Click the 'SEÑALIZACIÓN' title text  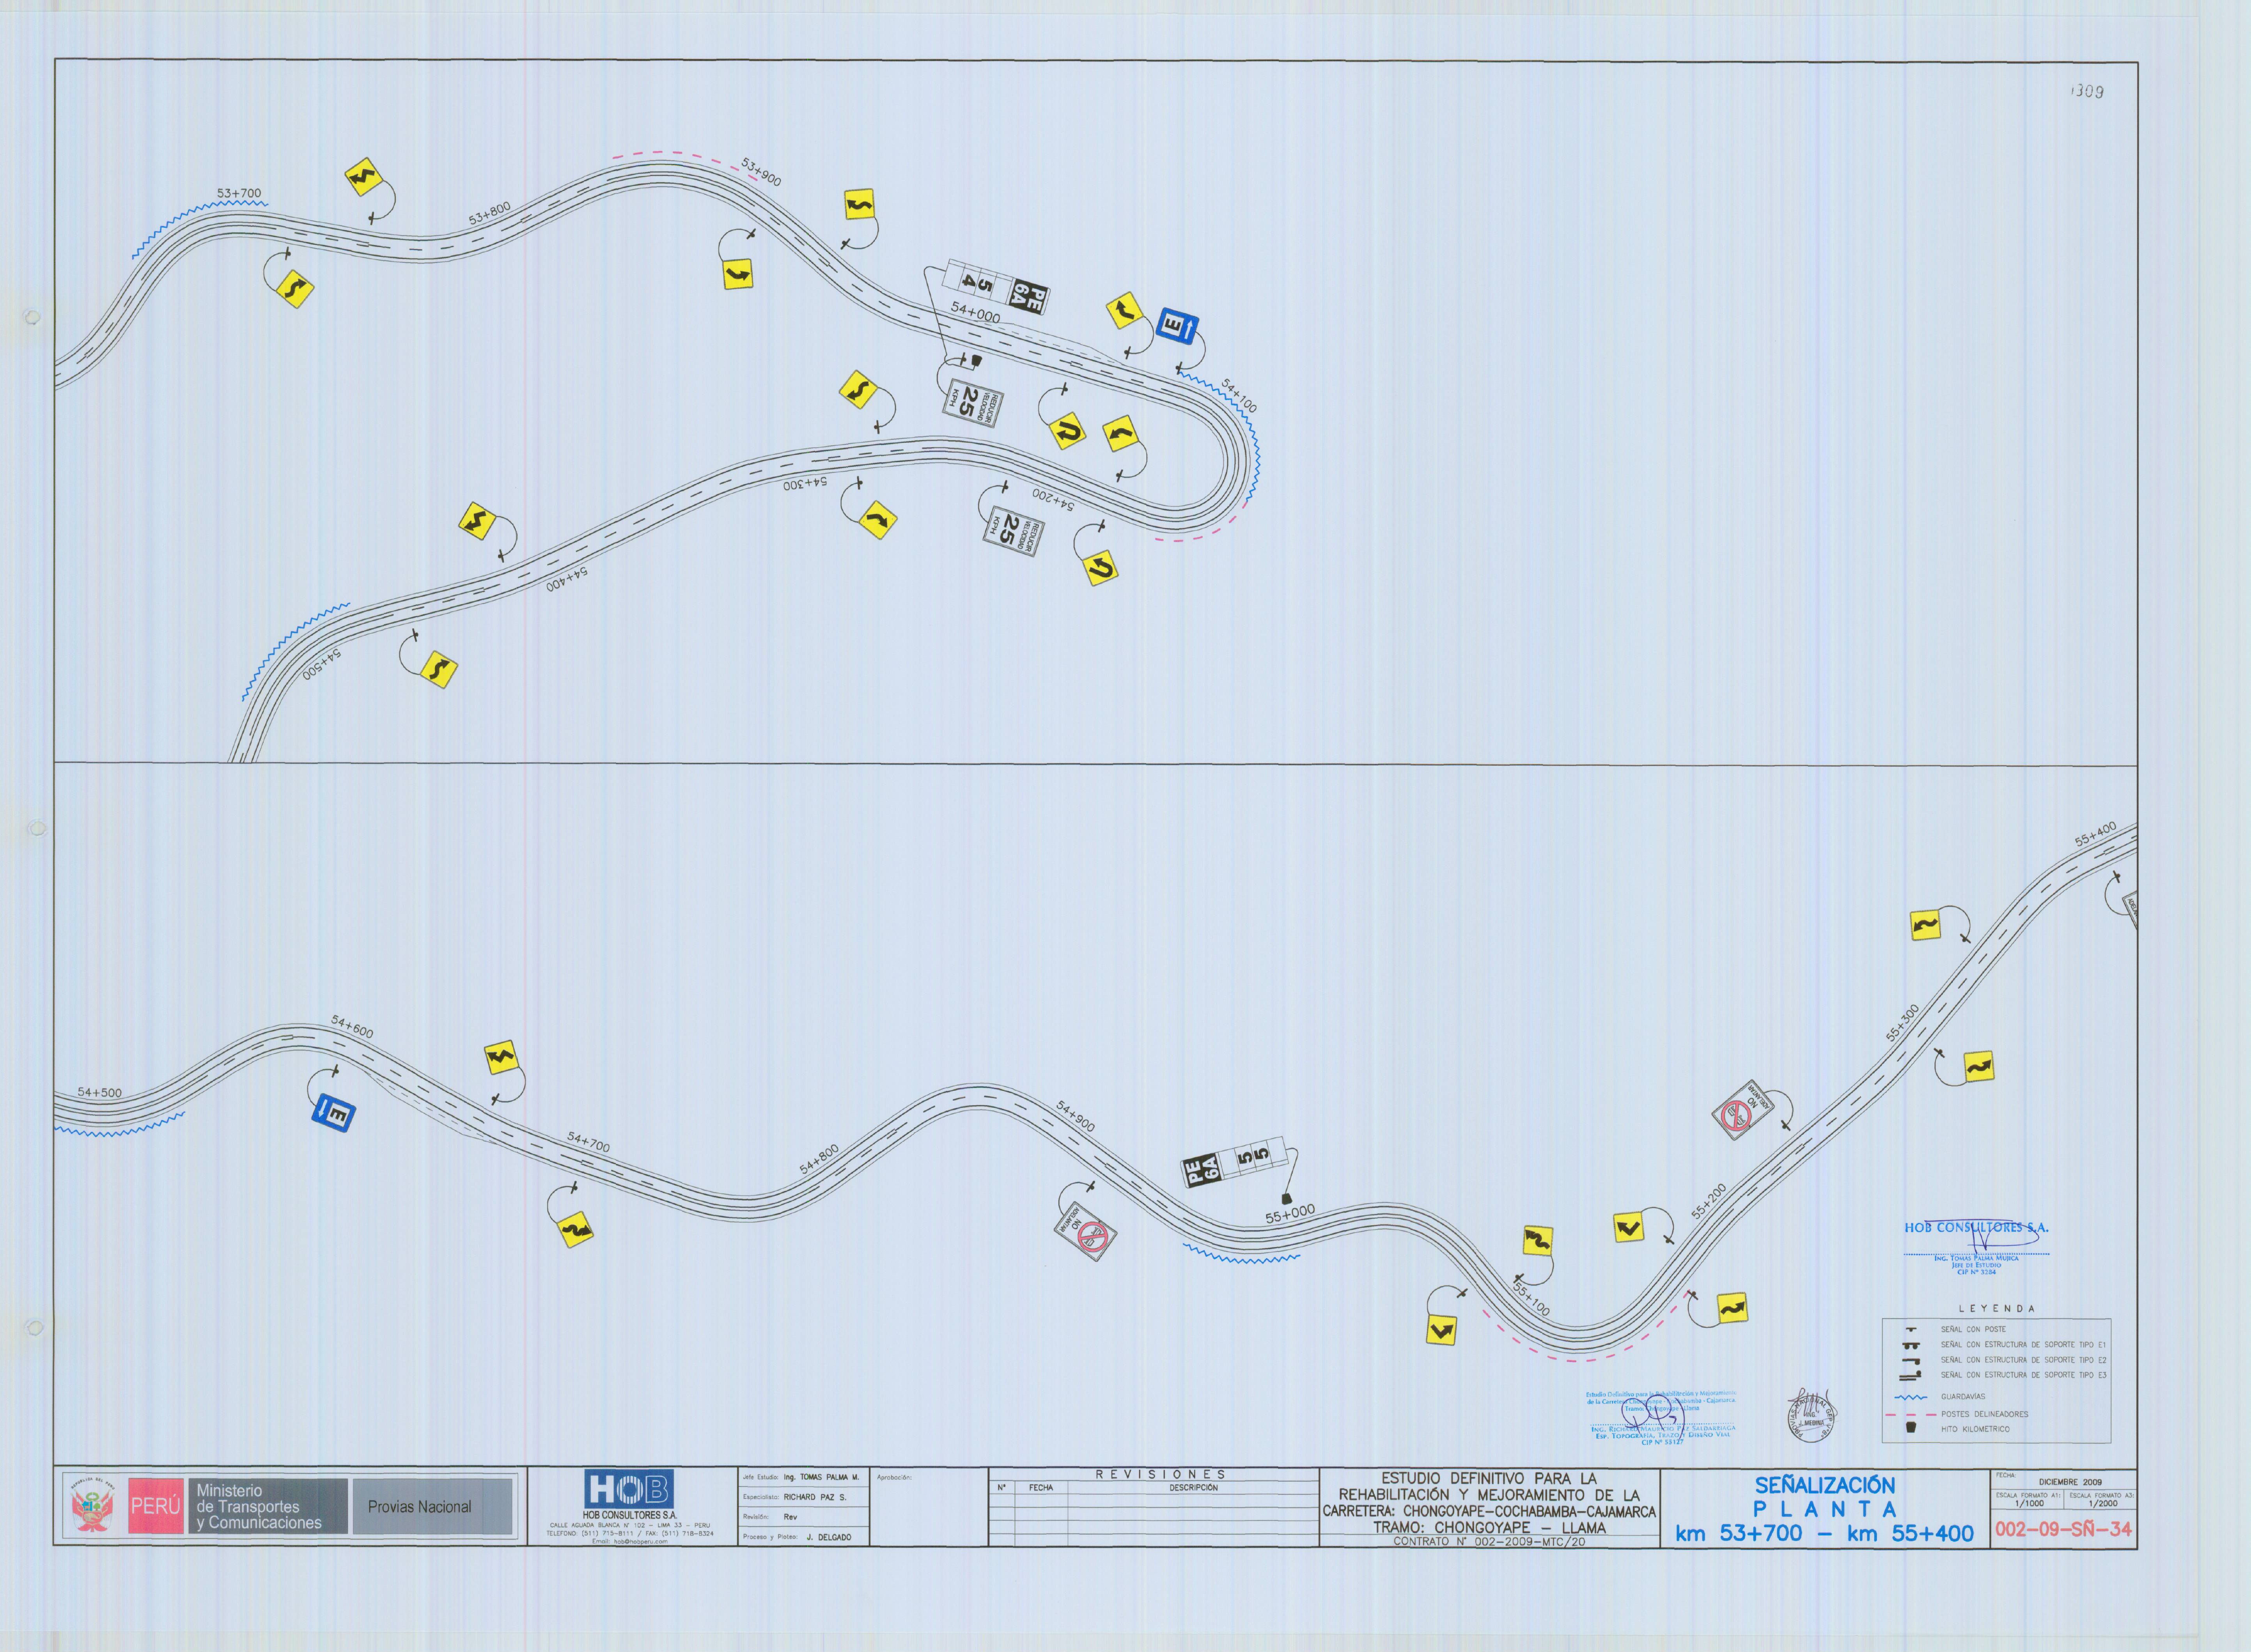[x=1825, y=1486]
